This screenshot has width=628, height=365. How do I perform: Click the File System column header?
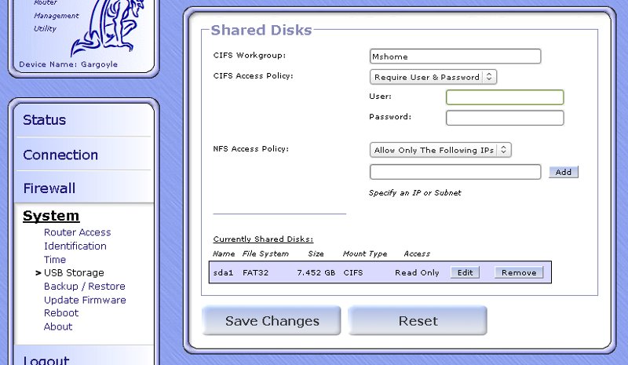pyautogui.click(x=265, y=254)
